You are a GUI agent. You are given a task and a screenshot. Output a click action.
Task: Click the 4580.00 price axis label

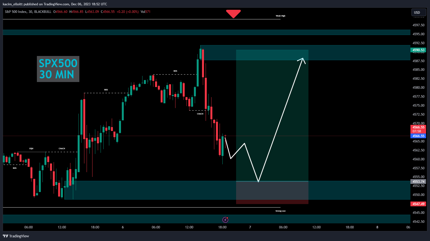click(x=419, y=88)
